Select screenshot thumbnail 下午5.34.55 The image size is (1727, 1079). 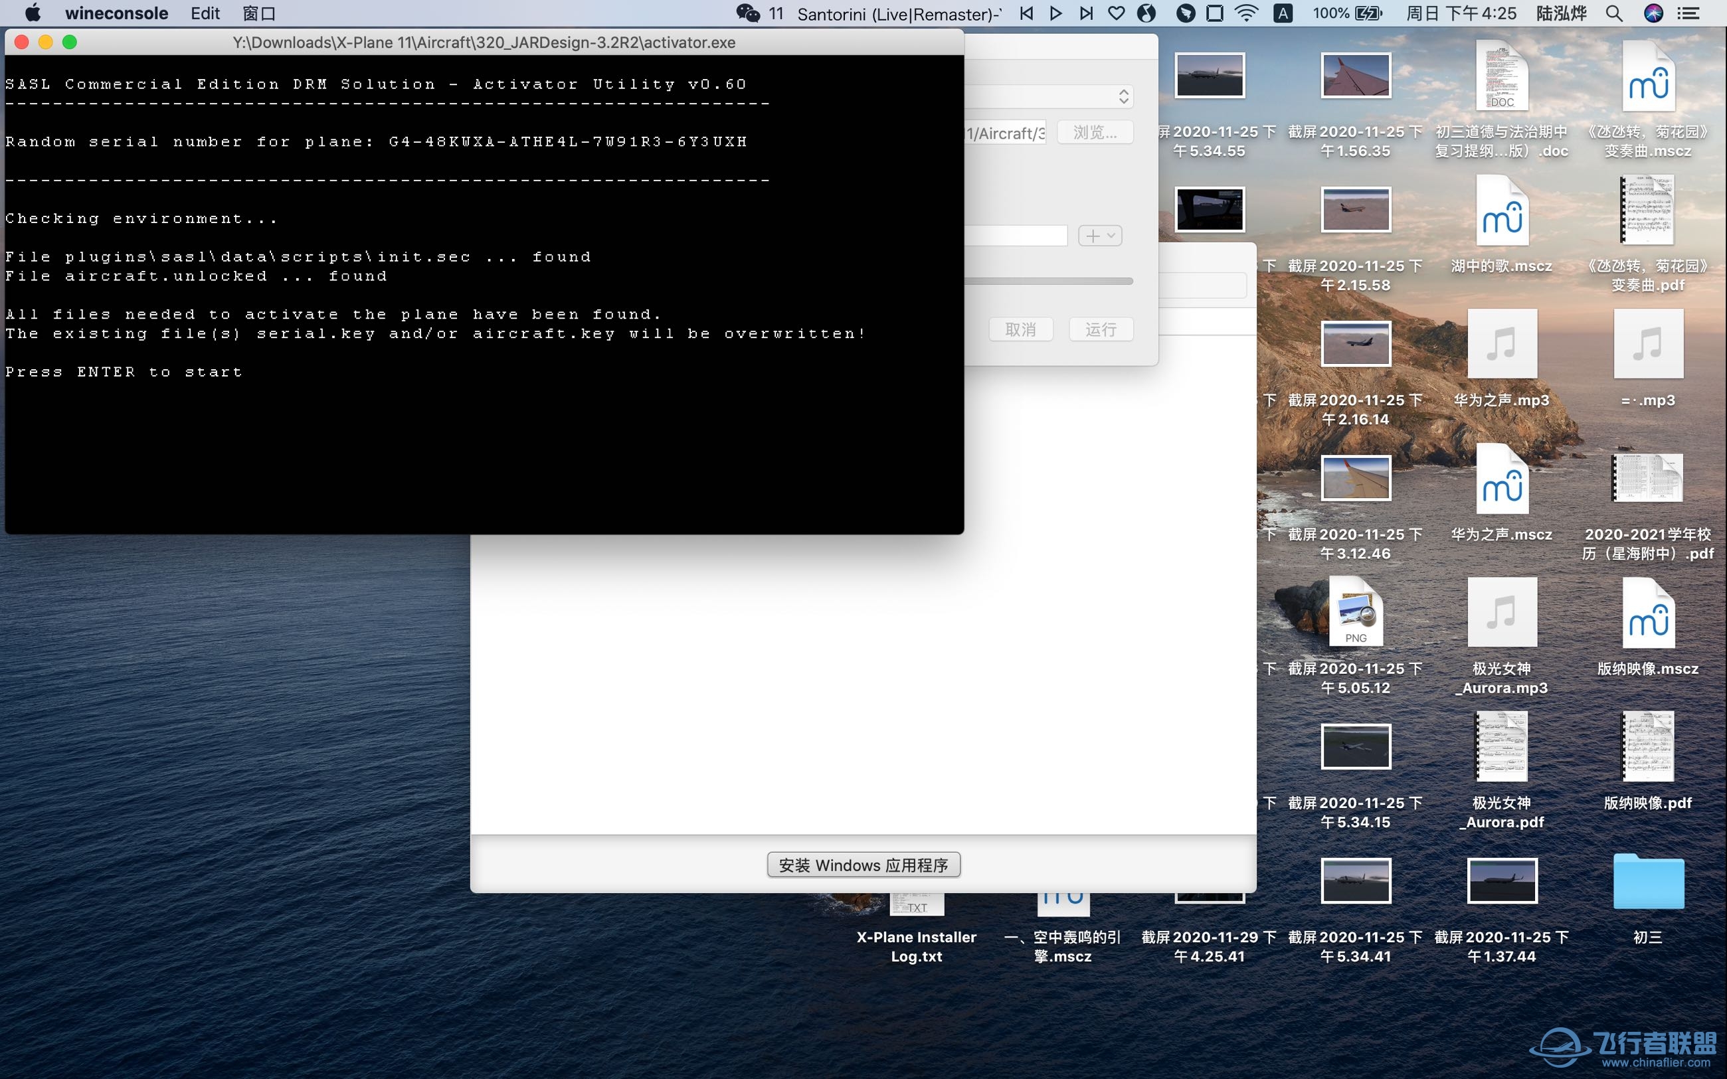click(x=1210, y=76)
